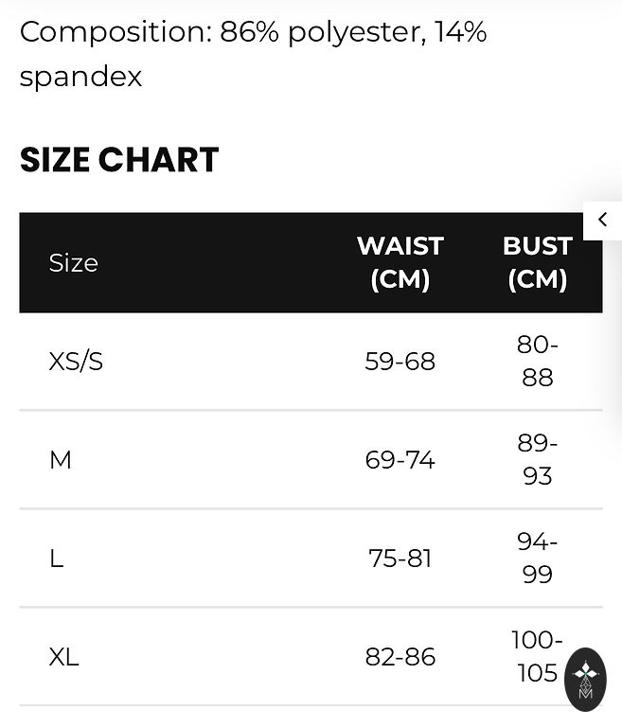Click the 82-86 waist value

click(x=400, y=657)
